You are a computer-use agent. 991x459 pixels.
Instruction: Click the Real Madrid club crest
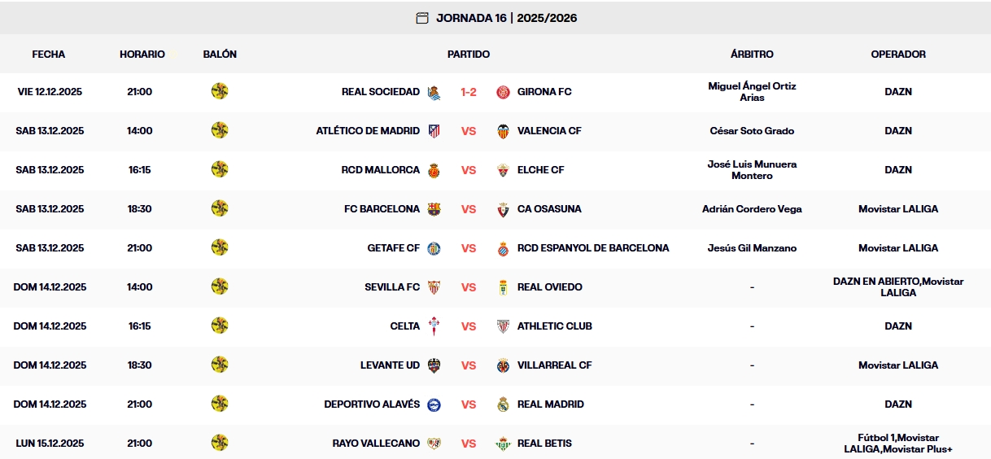[x=503, y=404]
